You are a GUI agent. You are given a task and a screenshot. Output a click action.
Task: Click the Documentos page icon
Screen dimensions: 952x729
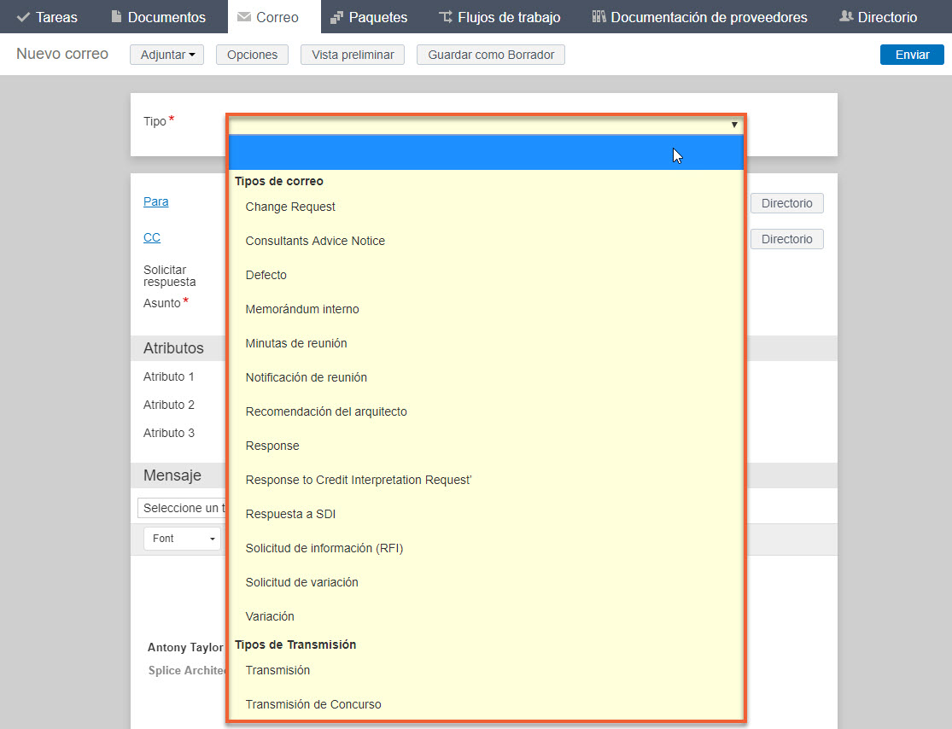coord(117,16)
